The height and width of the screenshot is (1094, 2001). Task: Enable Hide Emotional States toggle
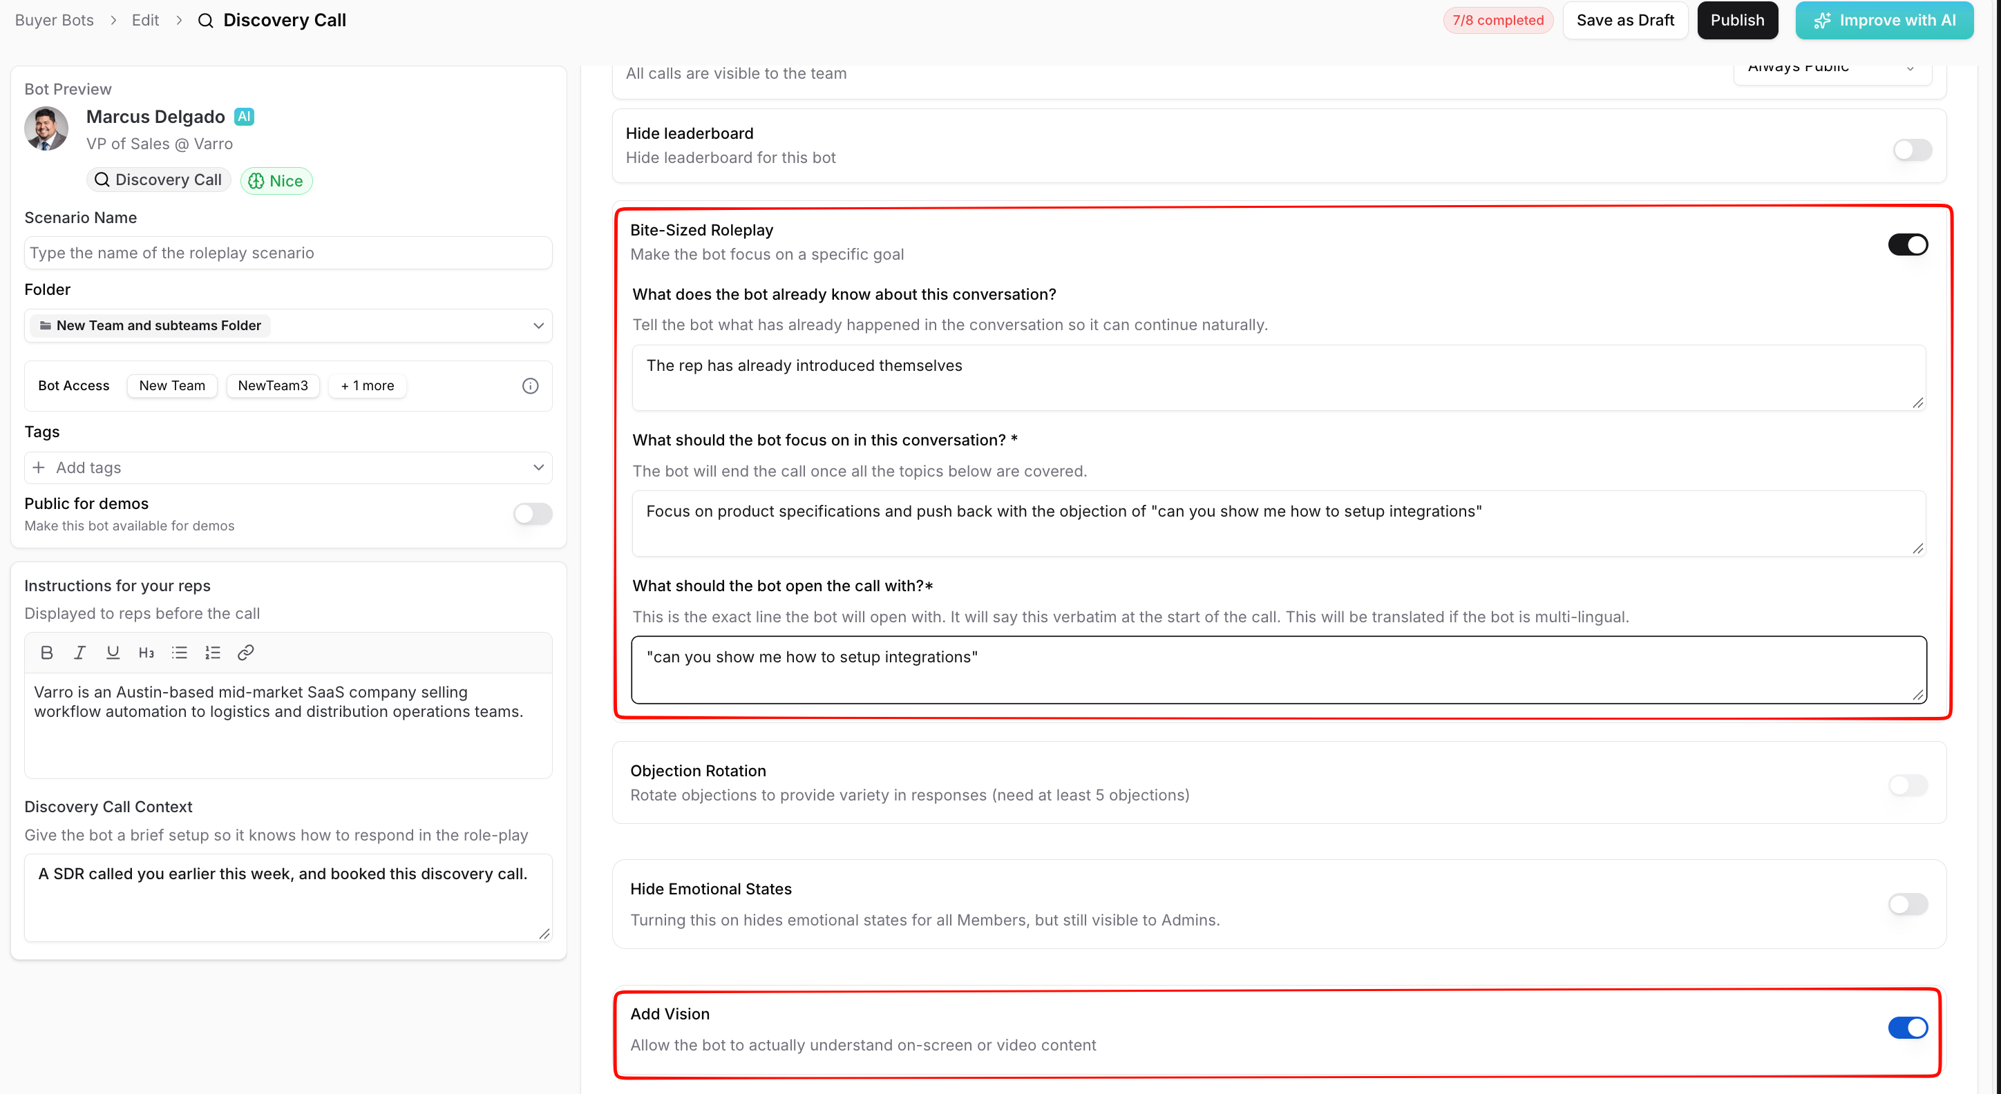tap(1908, 904)
